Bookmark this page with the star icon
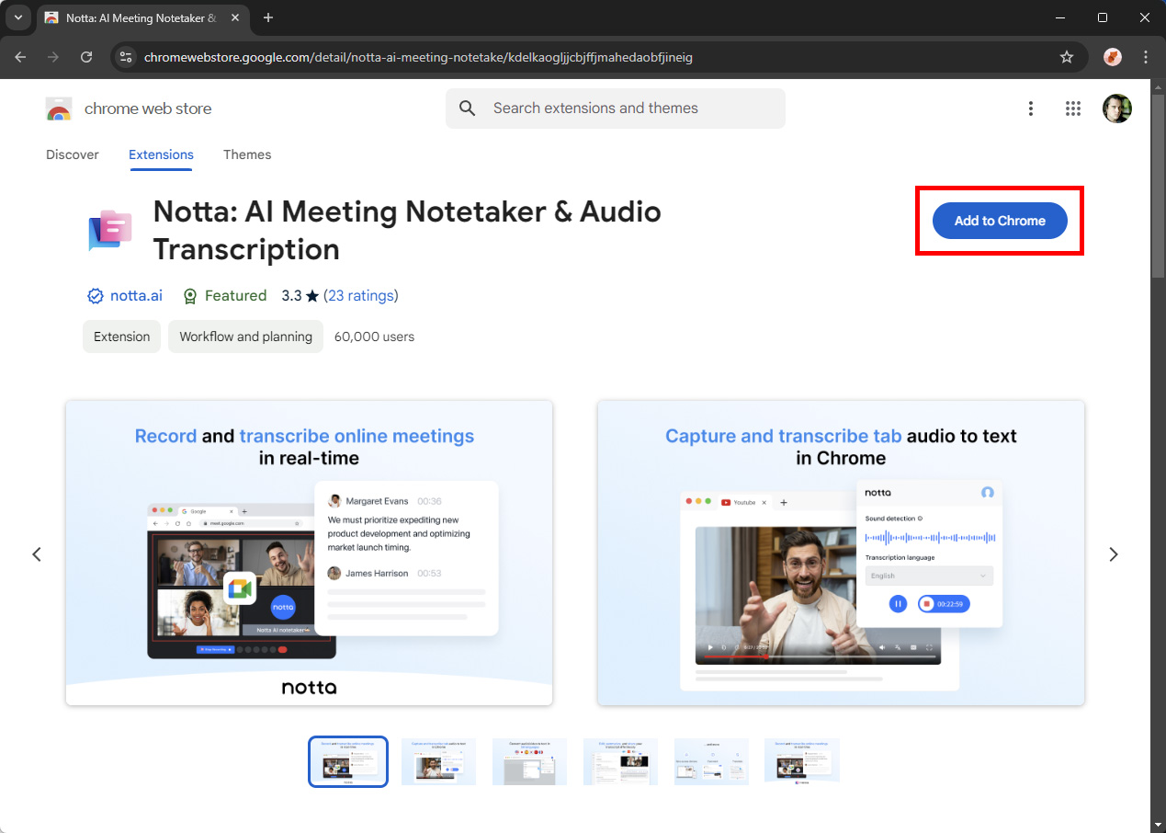1166x833 pixels. coord(1067,57)
